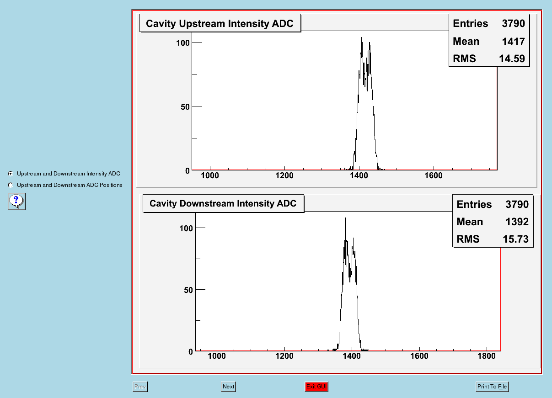
Task: Click 1200 x-axis label on downstream plot
Action: pos(284,356)
